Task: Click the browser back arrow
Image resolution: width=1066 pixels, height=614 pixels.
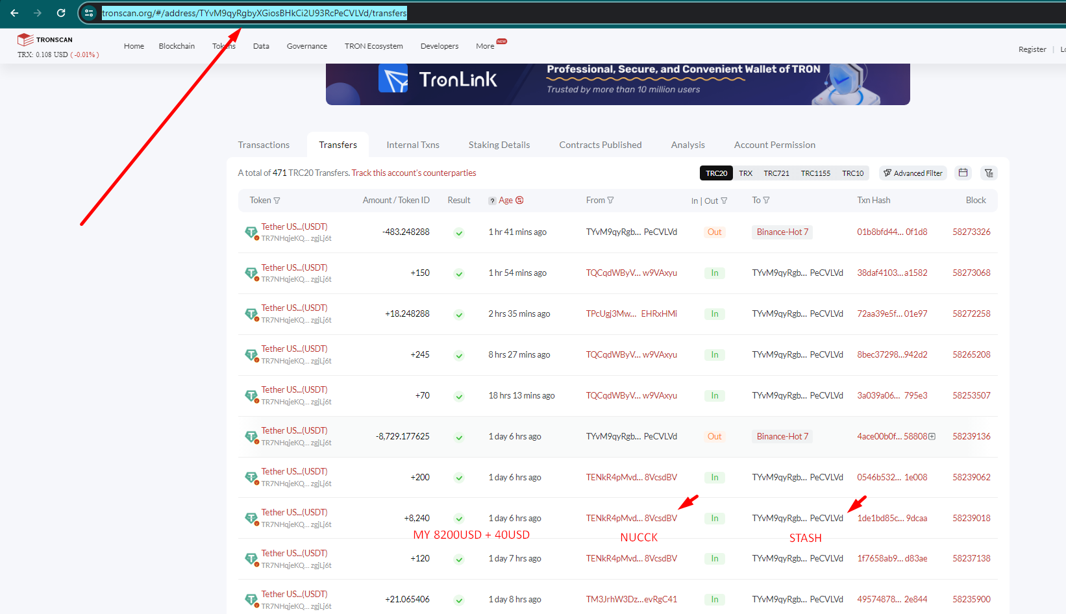Action: point(14,13)
